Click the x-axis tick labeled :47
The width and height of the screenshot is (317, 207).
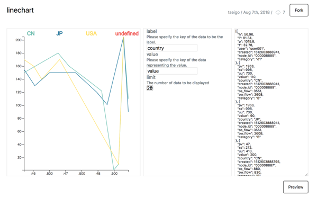pos(65,174)
